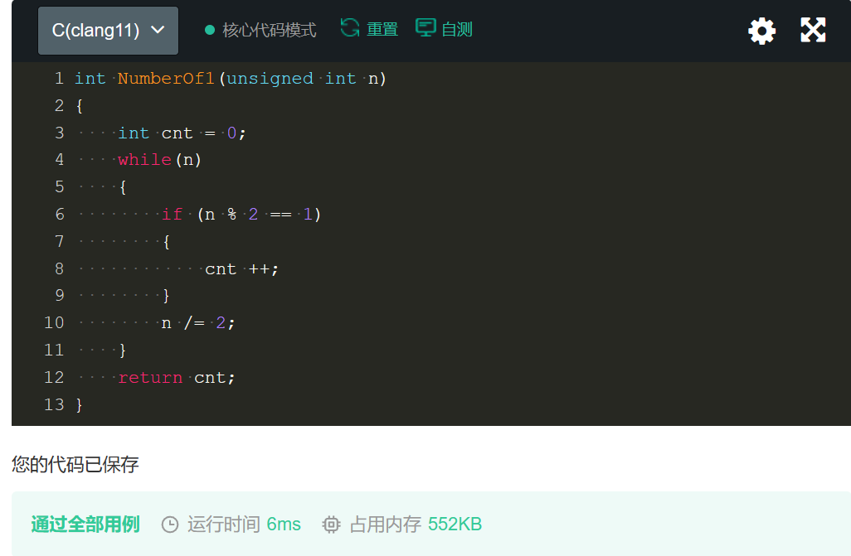The image size is (851, 556).
Task: Click the return cnt; code line
Action: [177, 378]
